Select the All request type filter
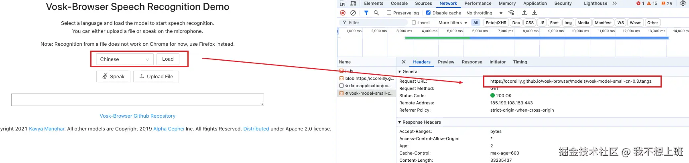The height and width of the screenshot is (163, 689). (476, 22)
